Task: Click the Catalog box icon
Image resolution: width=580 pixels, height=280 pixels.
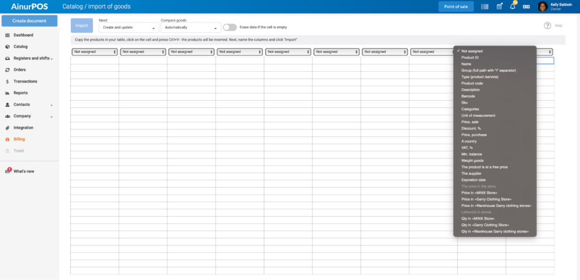Action: [x=7, y=46]
